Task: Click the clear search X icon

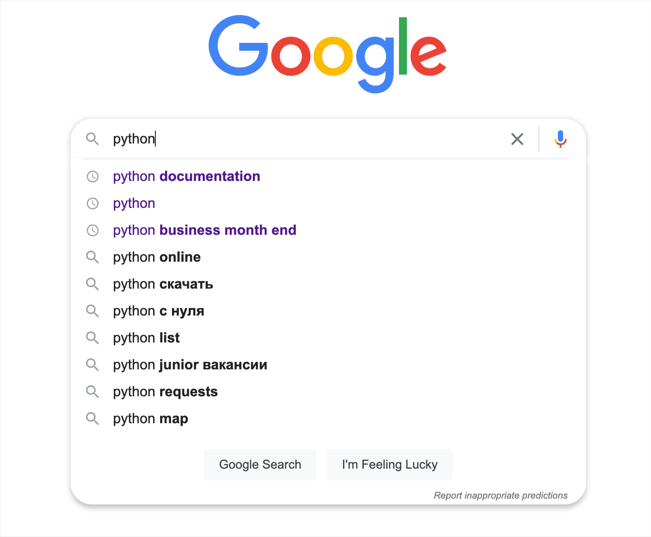Action: (x=517, y=139)
